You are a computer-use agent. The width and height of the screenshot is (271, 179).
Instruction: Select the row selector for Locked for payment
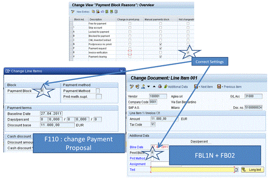pyautogui.click(x=71, y=32)
